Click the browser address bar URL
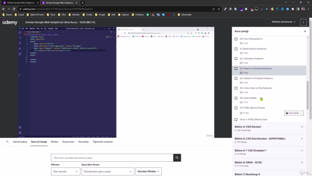 pyautogui.click(x=58, y=9)
